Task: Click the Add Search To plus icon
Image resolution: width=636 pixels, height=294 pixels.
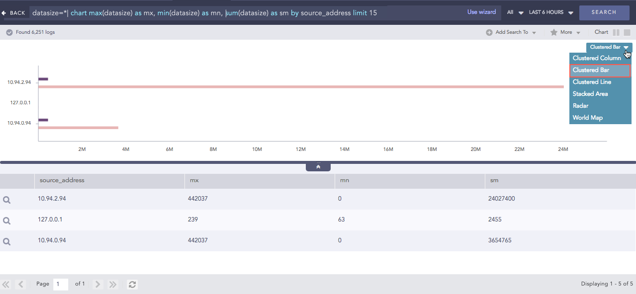Action: (490, 32)
